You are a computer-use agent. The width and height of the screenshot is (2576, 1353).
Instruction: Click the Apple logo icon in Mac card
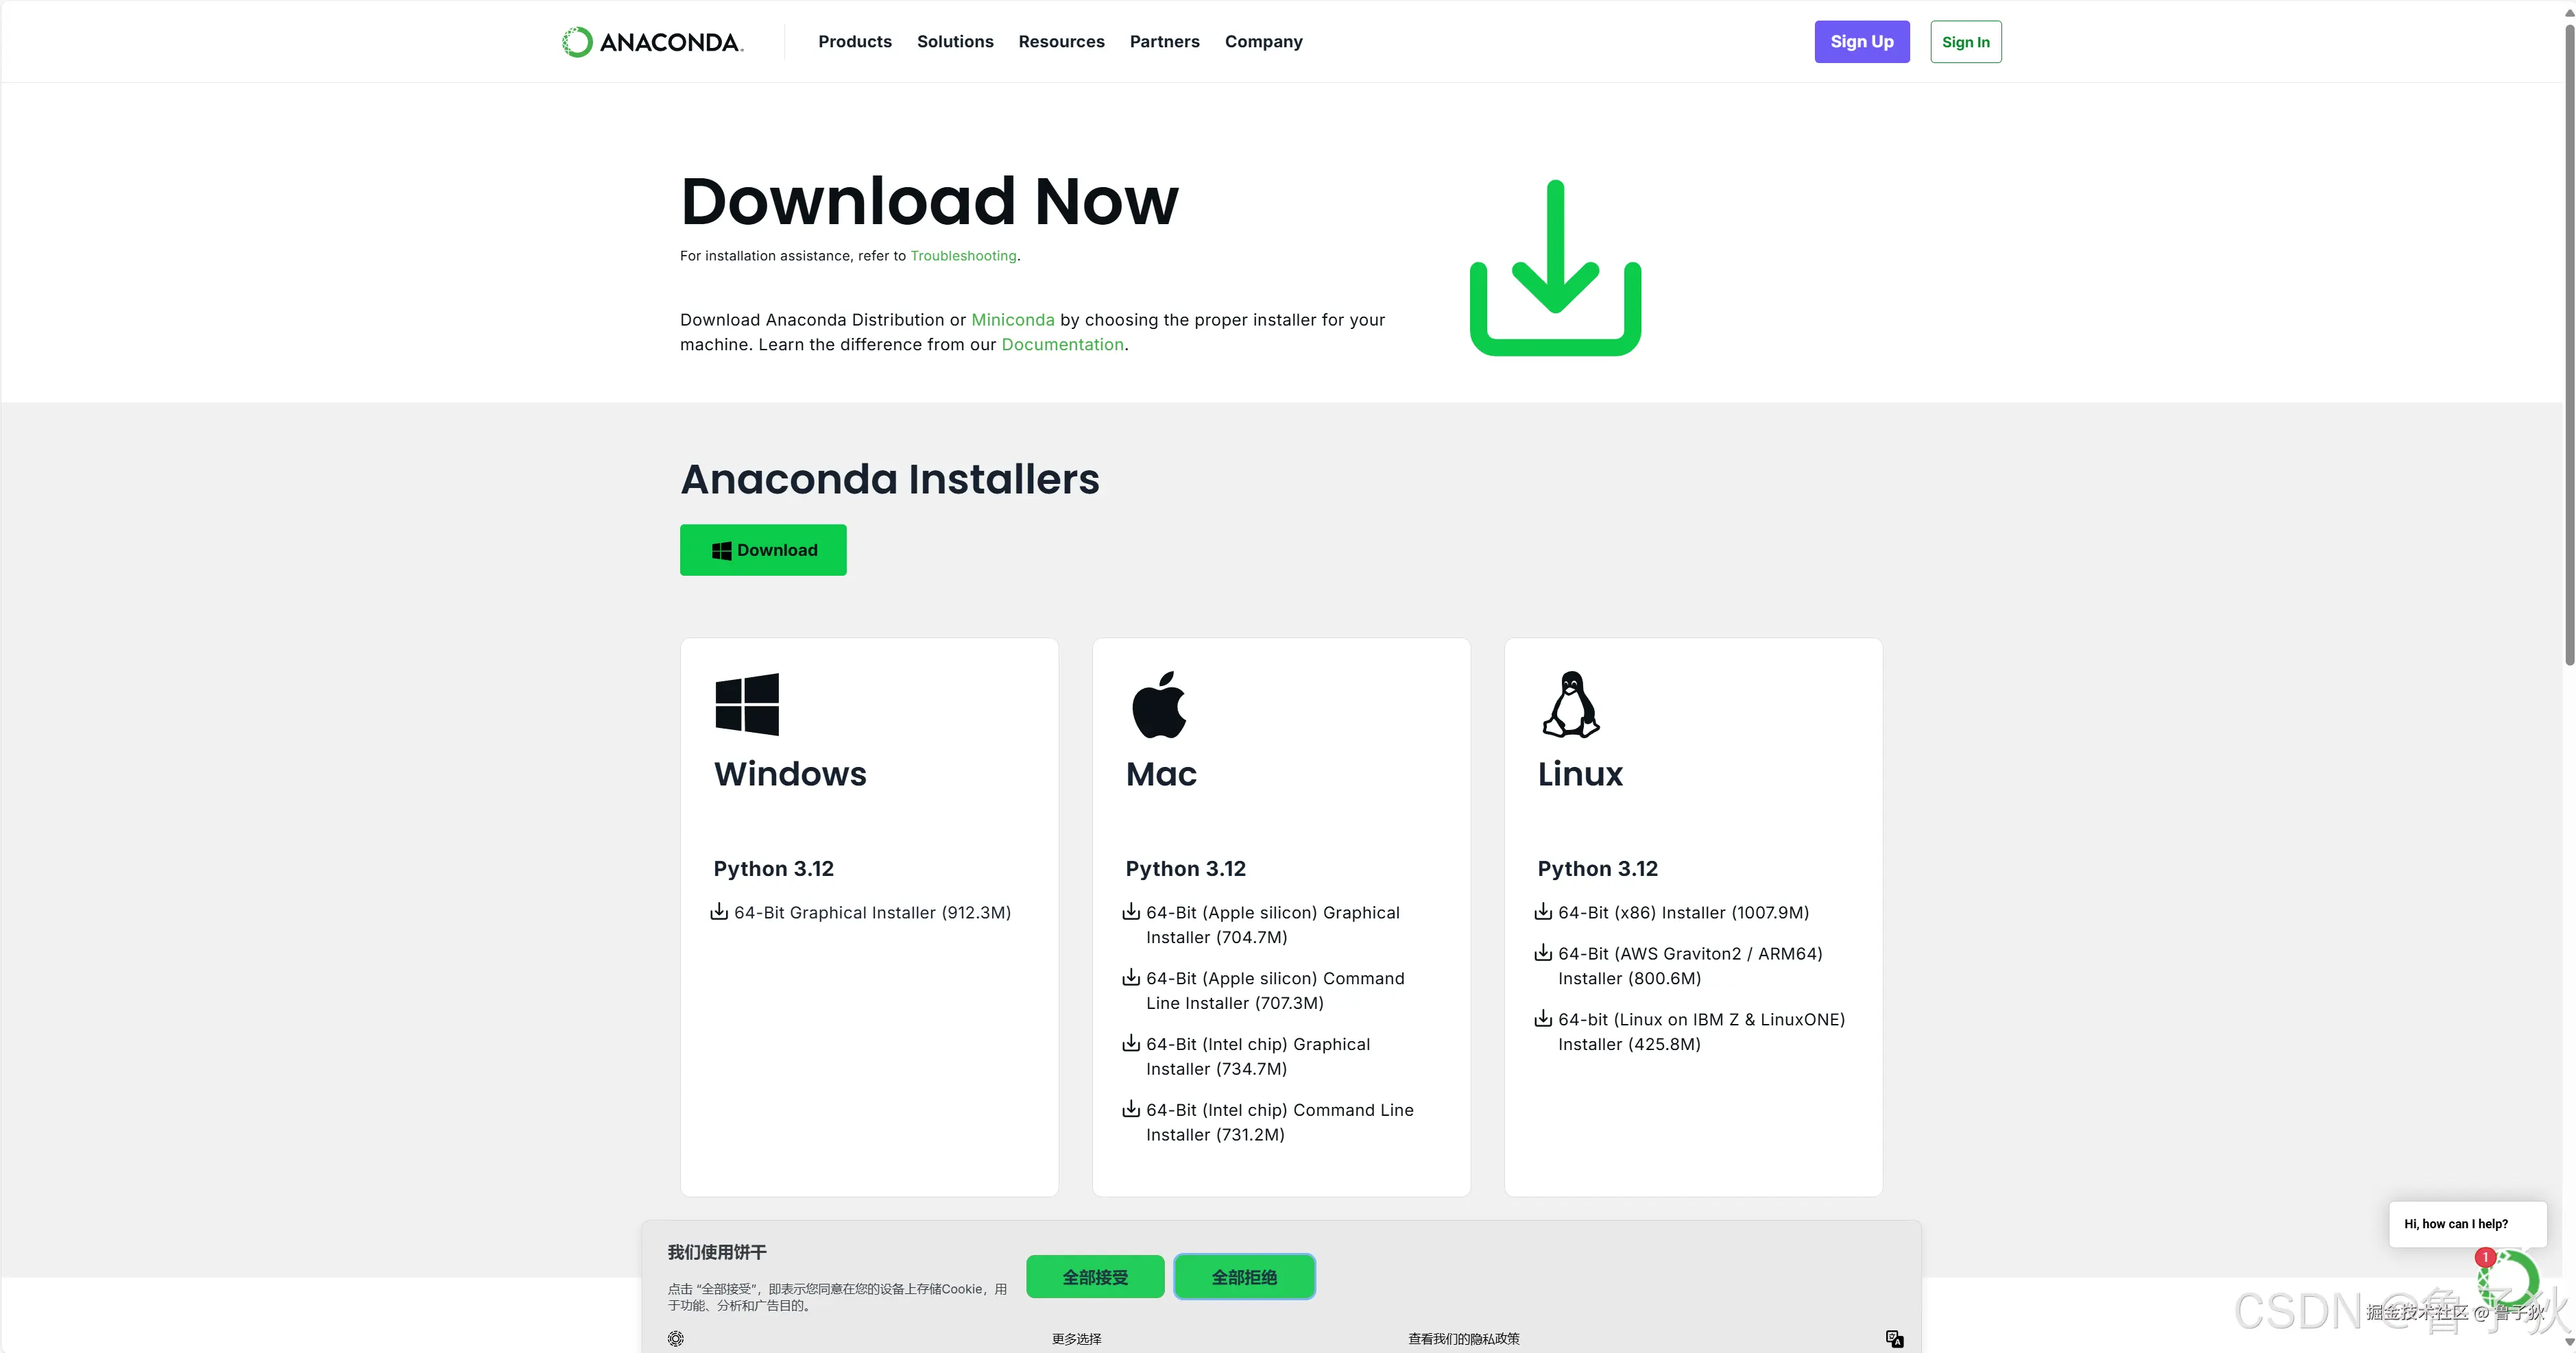pos(1159,704)
